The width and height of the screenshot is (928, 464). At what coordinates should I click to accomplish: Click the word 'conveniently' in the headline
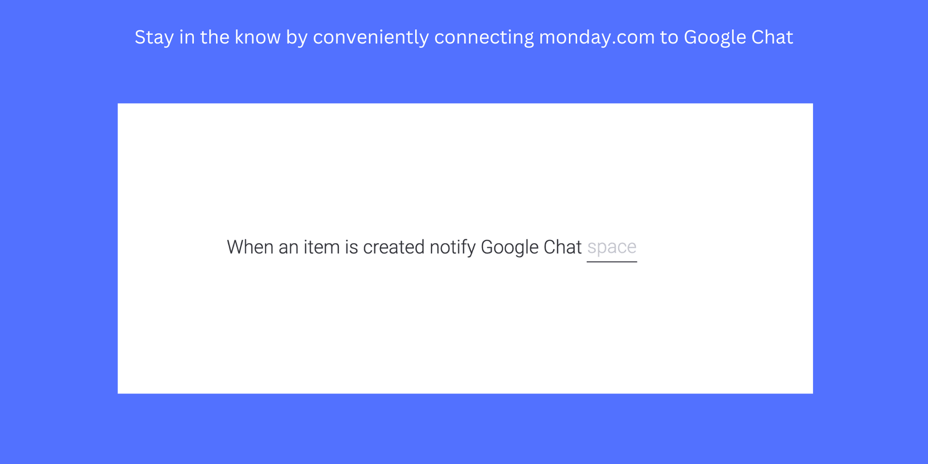tap(371, 37)
